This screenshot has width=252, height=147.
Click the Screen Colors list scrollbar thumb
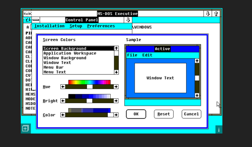tap(117, 53)
